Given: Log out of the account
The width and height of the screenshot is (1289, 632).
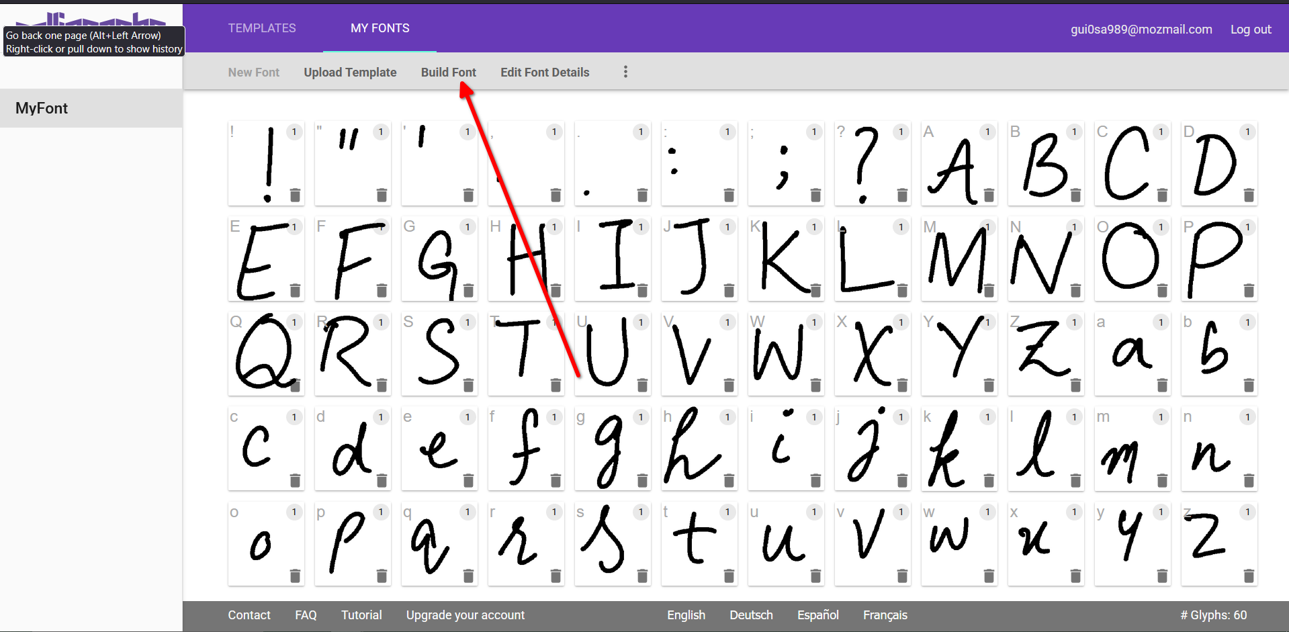Looking at the screenshot, I should pos(1251,30).
